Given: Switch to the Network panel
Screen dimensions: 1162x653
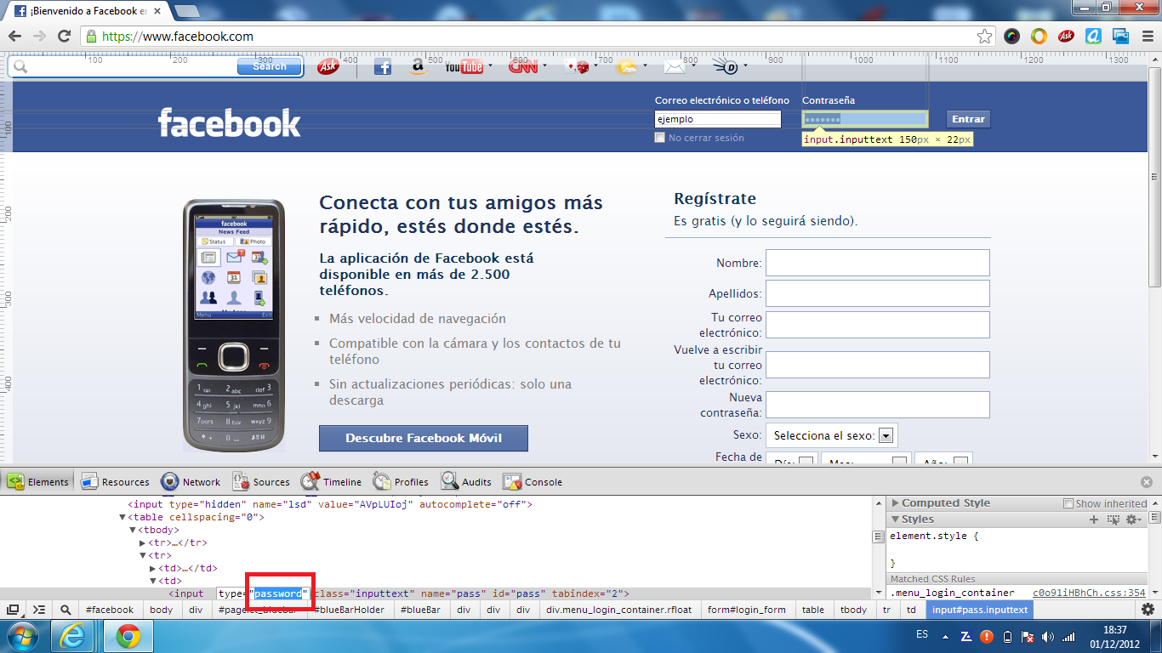Looking at the screenshot, I should click(x=191, y=481).
